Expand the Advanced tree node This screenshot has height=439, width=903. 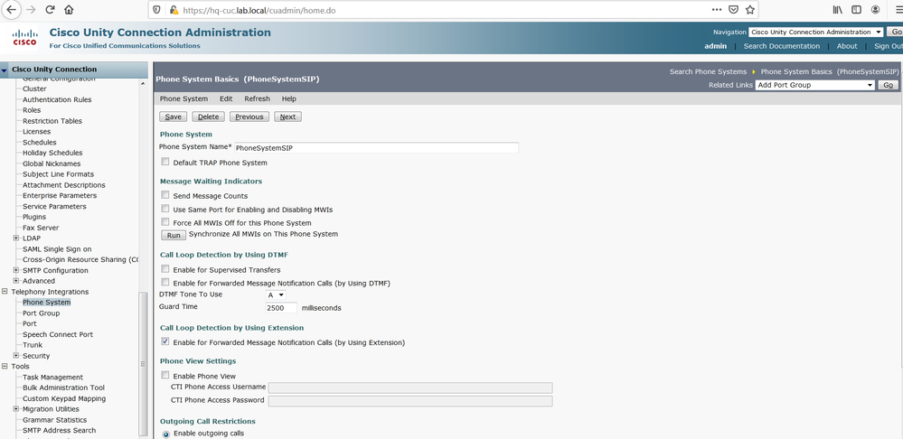point(16,281)
